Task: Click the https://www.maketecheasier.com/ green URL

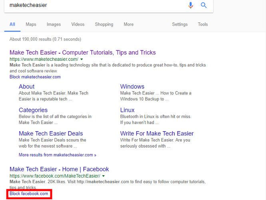Action: coord(44,59)
